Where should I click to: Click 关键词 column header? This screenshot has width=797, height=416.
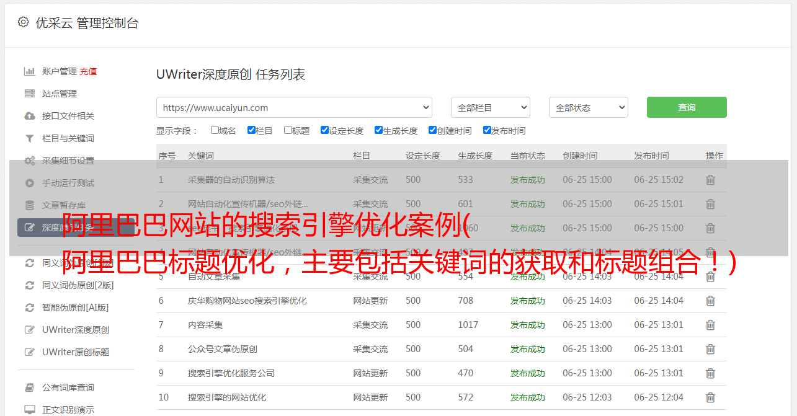pos(201,156)
